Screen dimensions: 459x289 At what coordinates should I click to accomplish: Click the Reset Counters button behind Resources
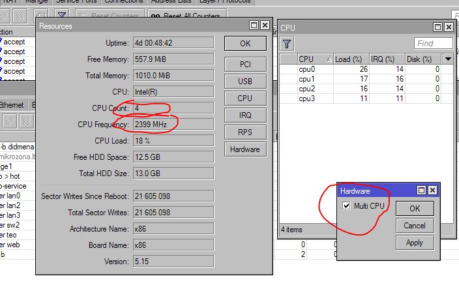point(110,14)
